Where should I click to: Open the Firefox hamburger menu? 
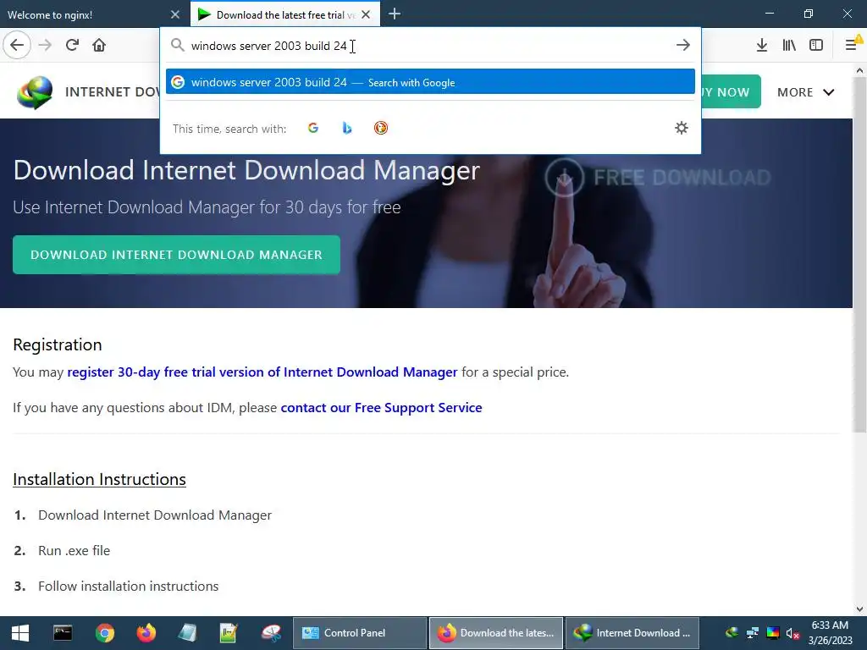[852, 45]
